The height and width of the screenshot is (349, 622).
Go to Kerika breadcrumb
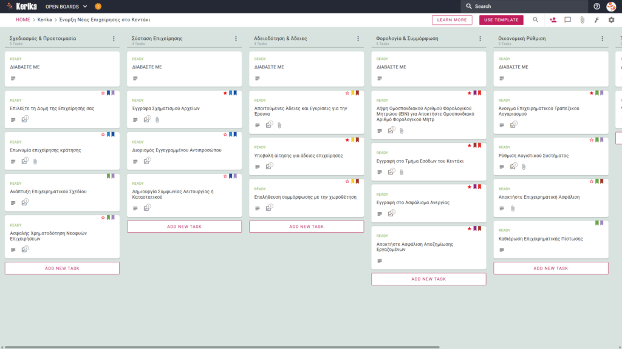(x=44, y=20)
